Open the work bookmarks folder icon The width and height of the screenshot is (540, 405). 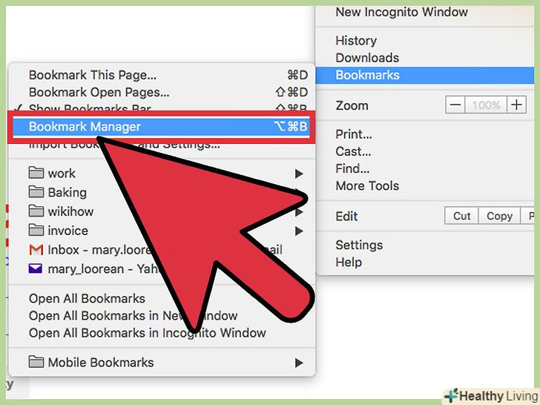coord(36,173)
